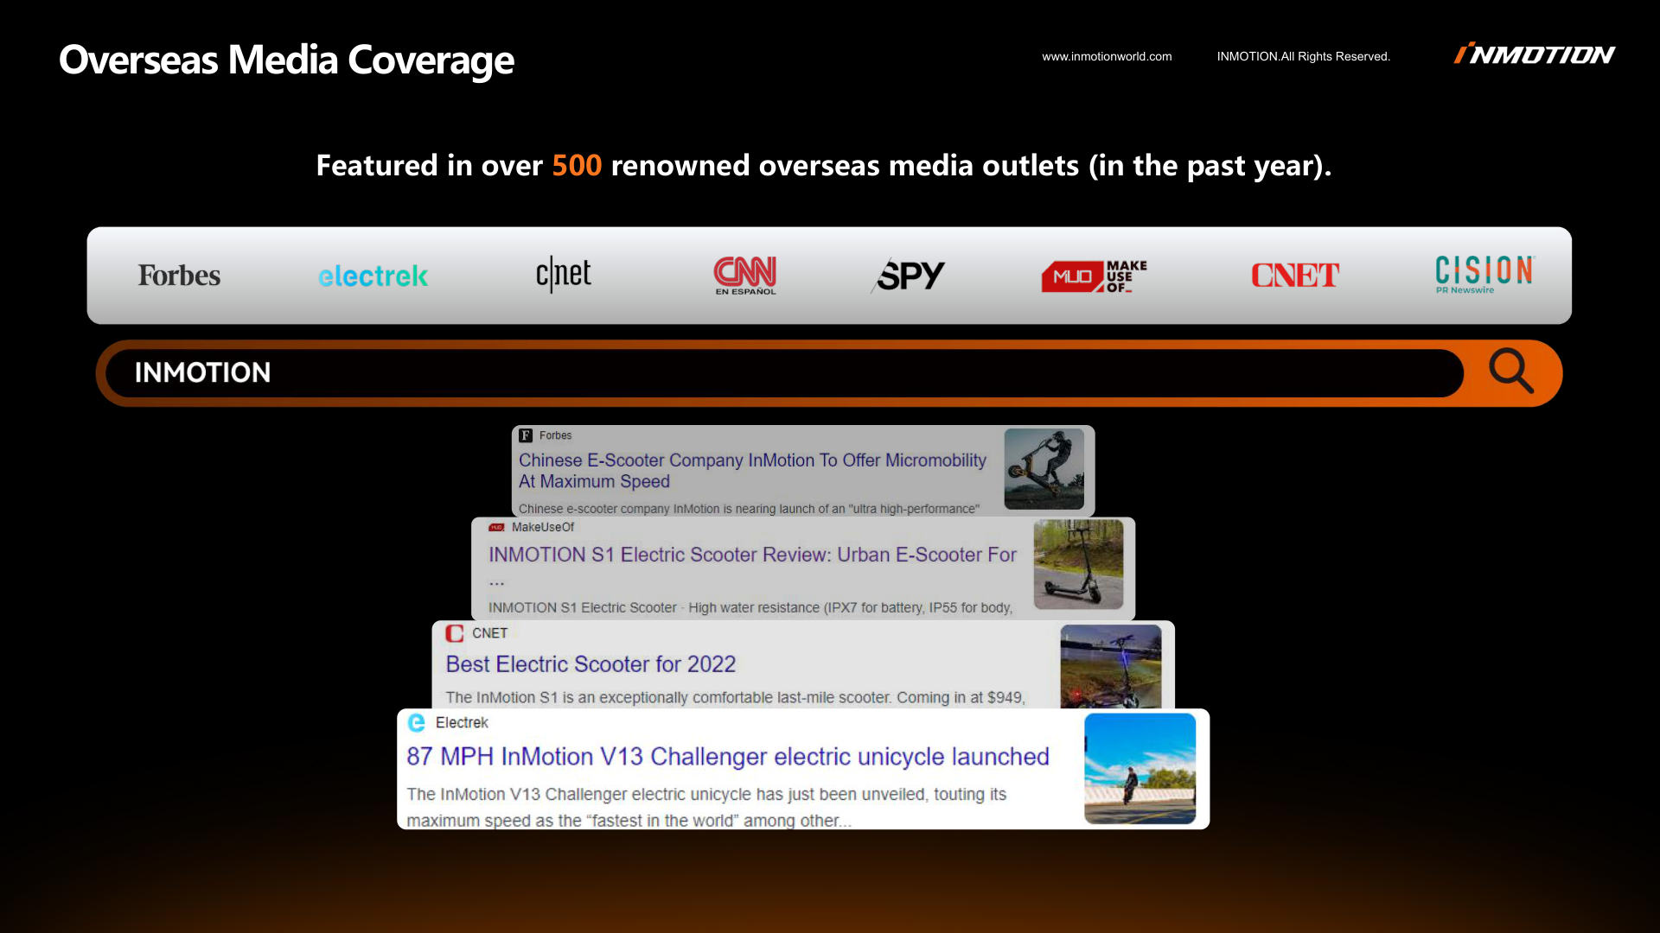Click the INMOTION brand logo top right
Viewport: 1660px width, 933px height.
pyautogui.click(x=1534, y=54)
